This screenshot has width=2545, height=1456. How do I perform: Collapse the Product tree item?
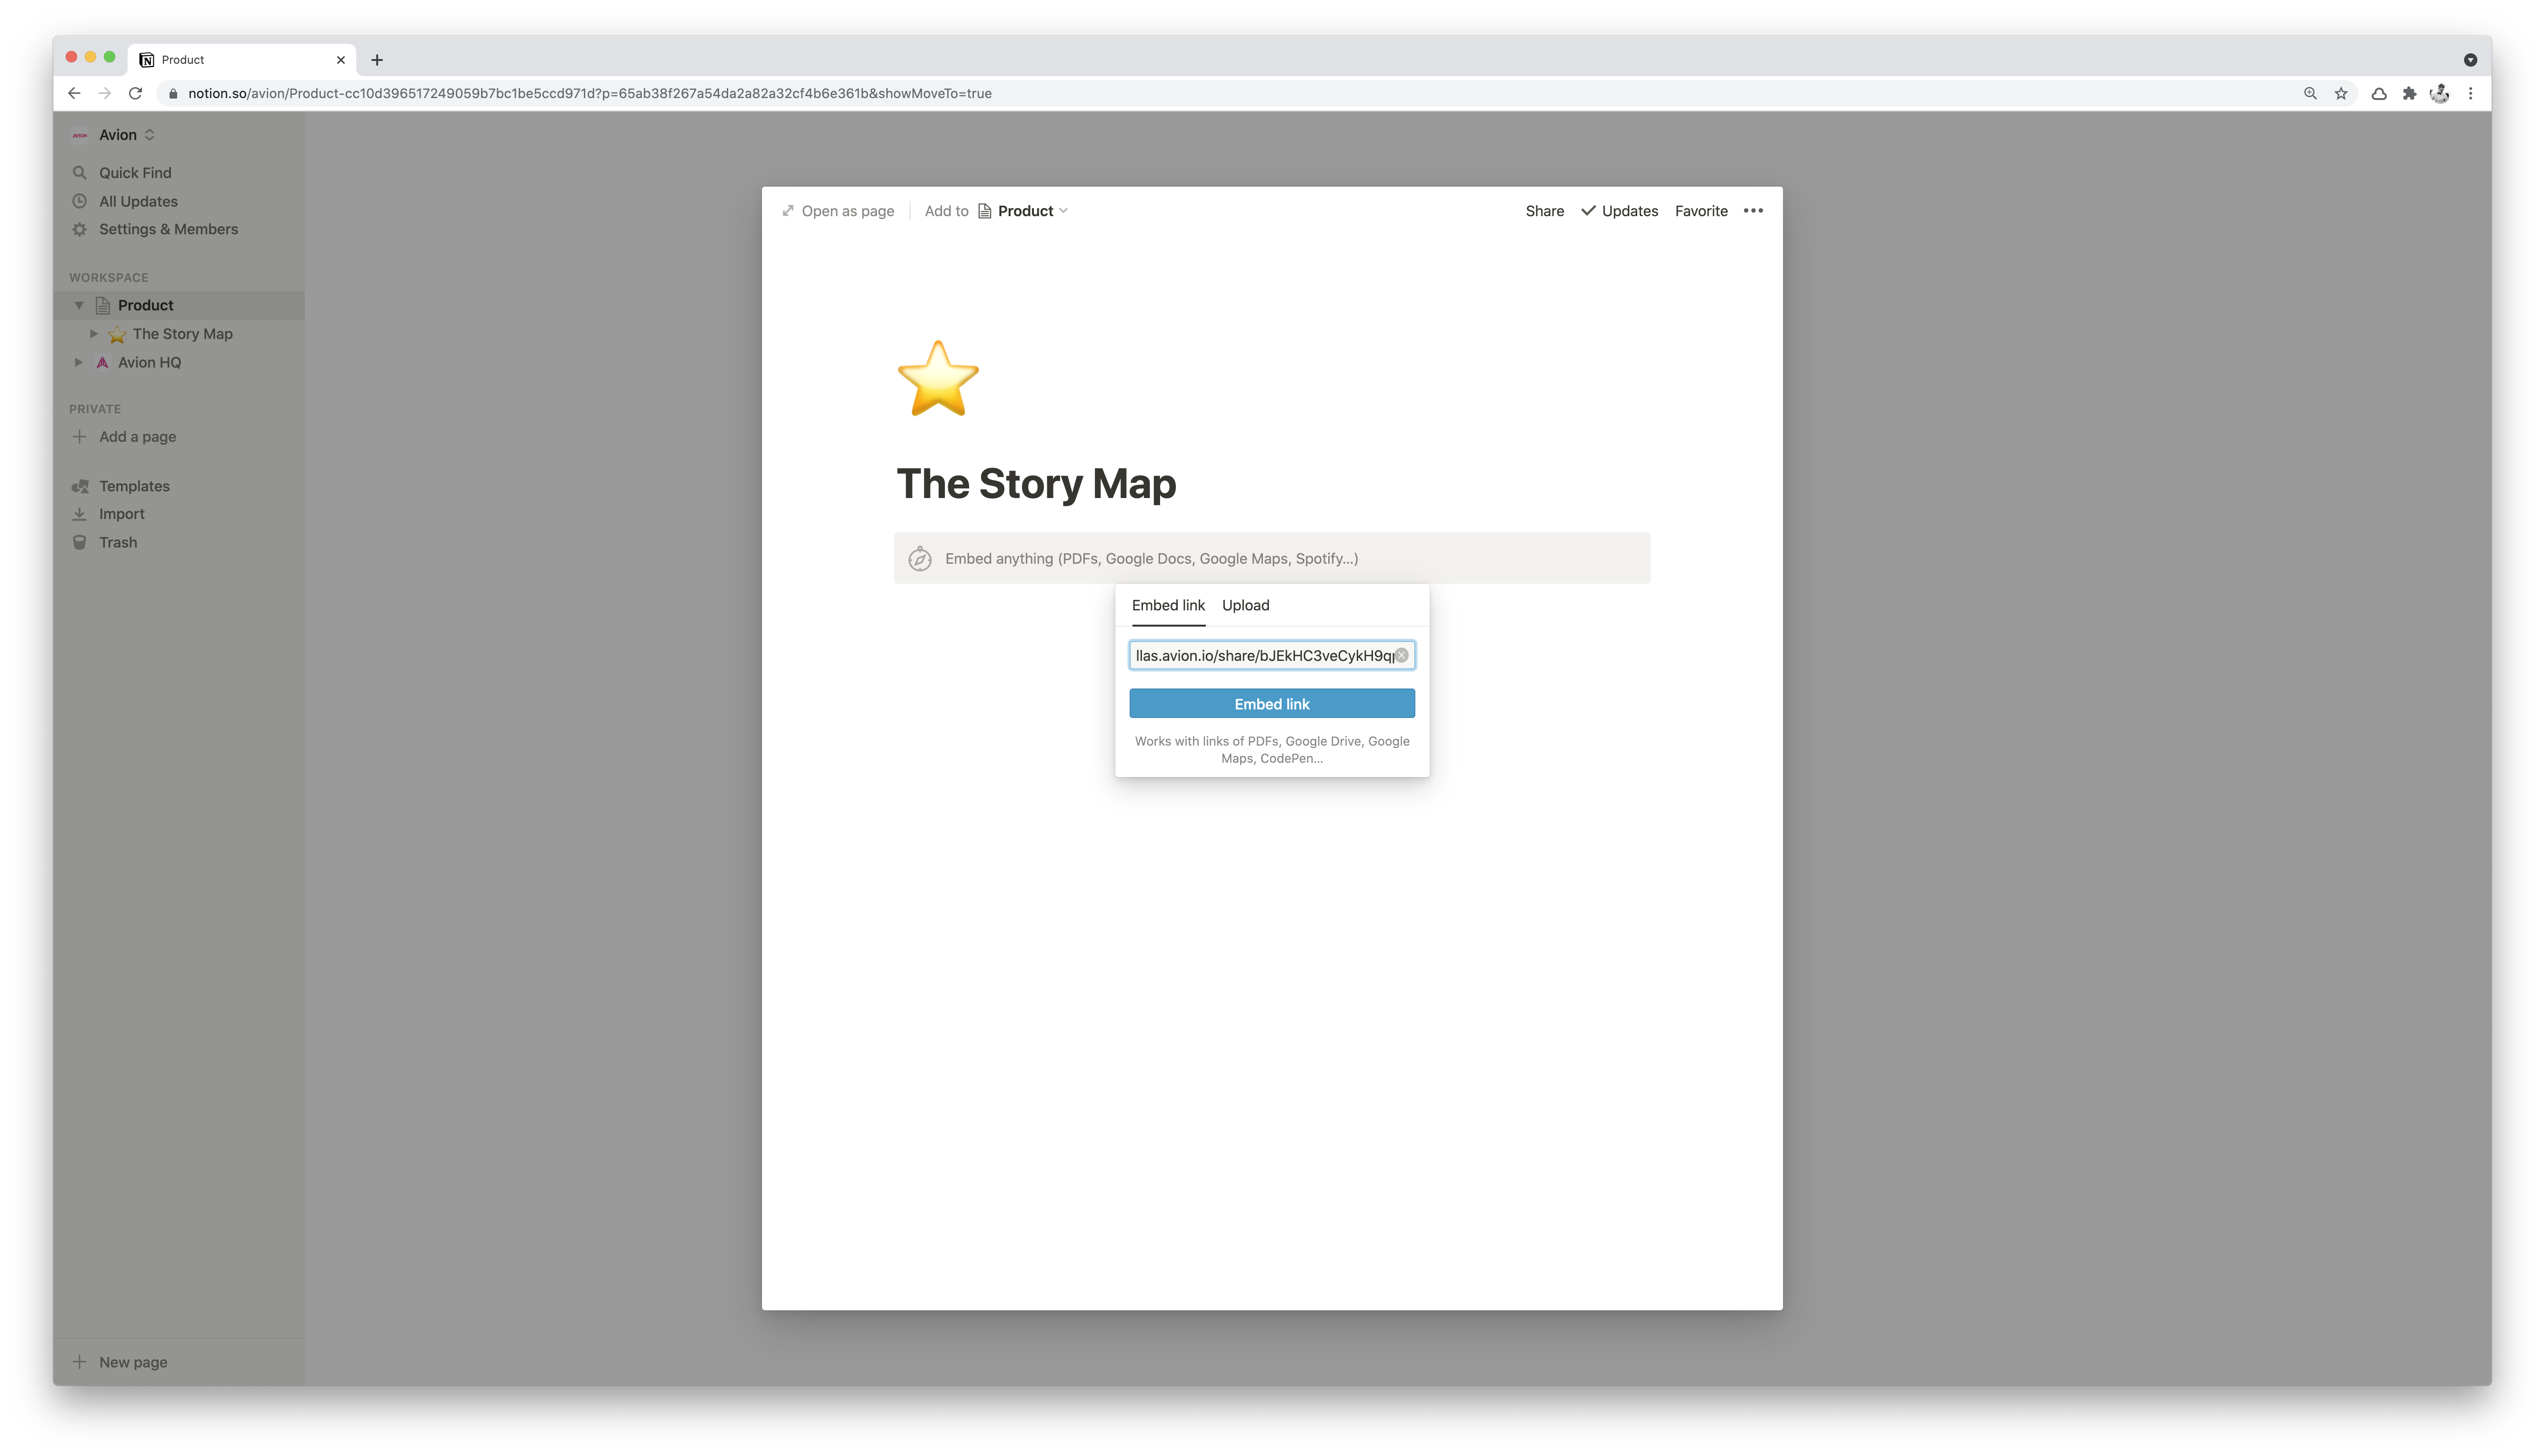[79, 305]
